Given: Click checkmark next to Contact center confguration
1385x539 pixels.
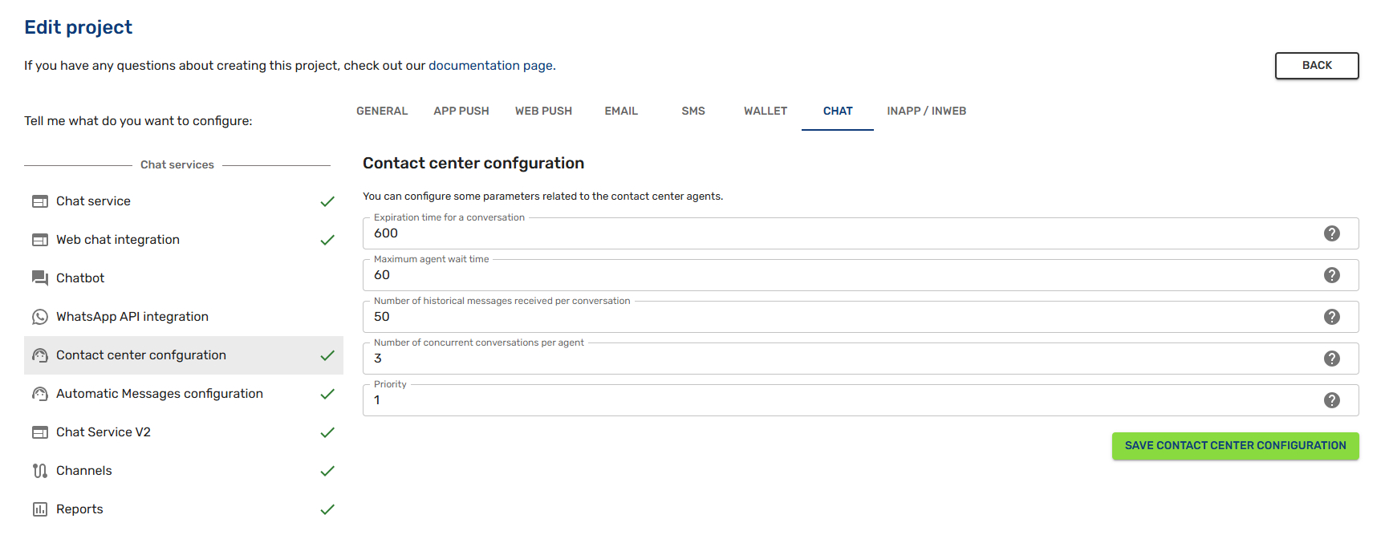Looking at the screenshot, I should [x=327, y=355].
